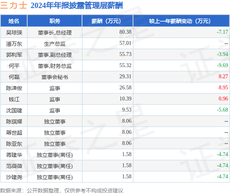Click the position 董事会秘书

click(55, 77)
